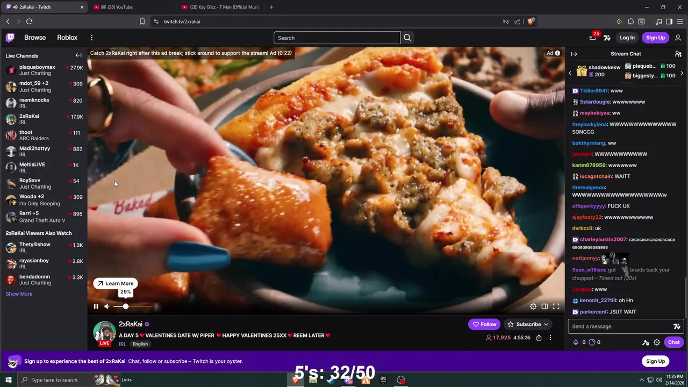Open chat settings gear
Image resolution: width=688 pixels, height=387 pixels.
pyautogui.click(x=657, y=342)
